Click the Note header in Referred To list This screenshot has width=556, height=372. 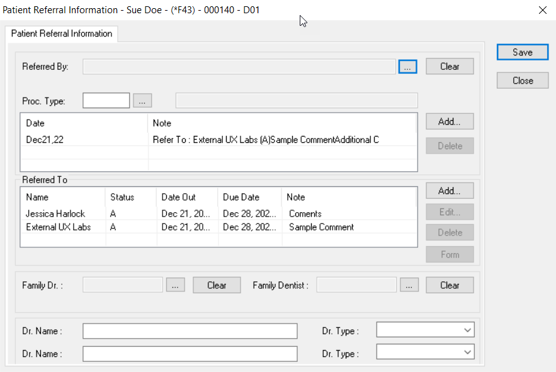349,197
